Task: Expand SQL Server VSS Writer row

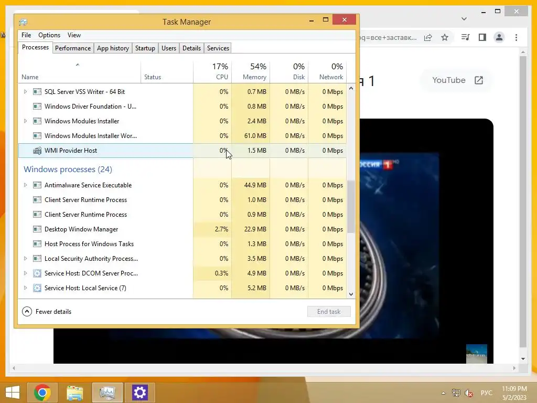Action: click(25, 92)
